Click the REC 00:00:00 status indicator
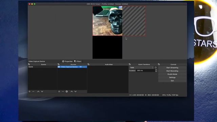 [152, 95]
